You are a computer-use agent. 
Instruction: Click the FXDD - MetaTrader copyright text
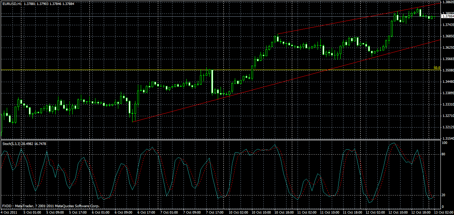[x=50, y=206]
